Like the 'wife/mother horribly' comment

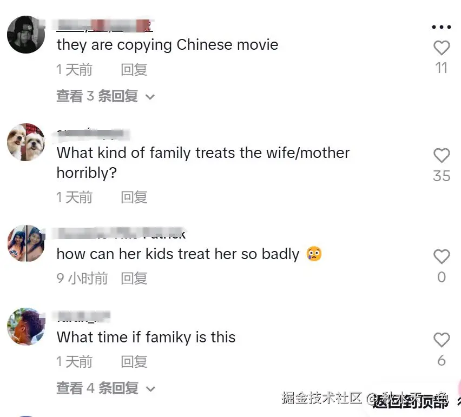click(442, 155)
